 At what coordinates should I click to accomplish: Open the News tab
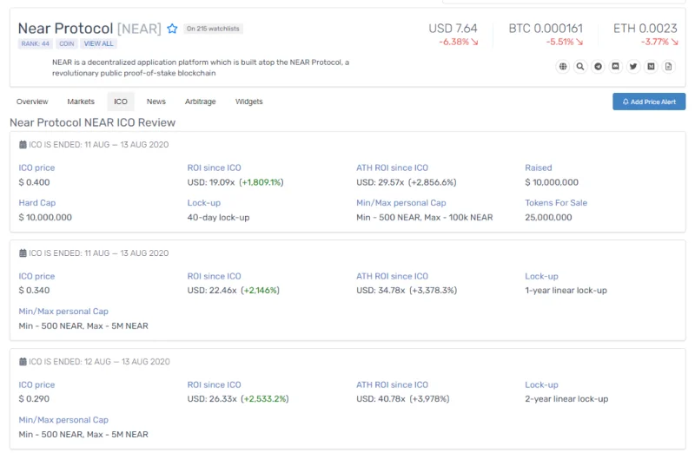[156, 102]
